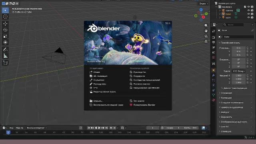The height and width of the screenshot is (144, 256).
Task: Hide Cube using its eye icon
Action: tap(248, 14)
